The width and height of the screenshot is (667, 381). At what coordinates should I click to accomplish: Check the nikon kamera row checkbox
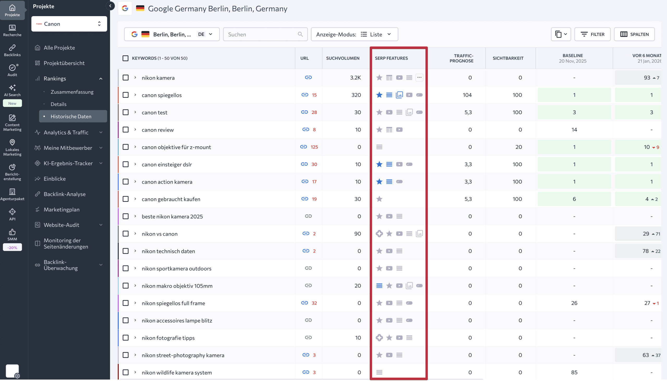pos(126,78)
